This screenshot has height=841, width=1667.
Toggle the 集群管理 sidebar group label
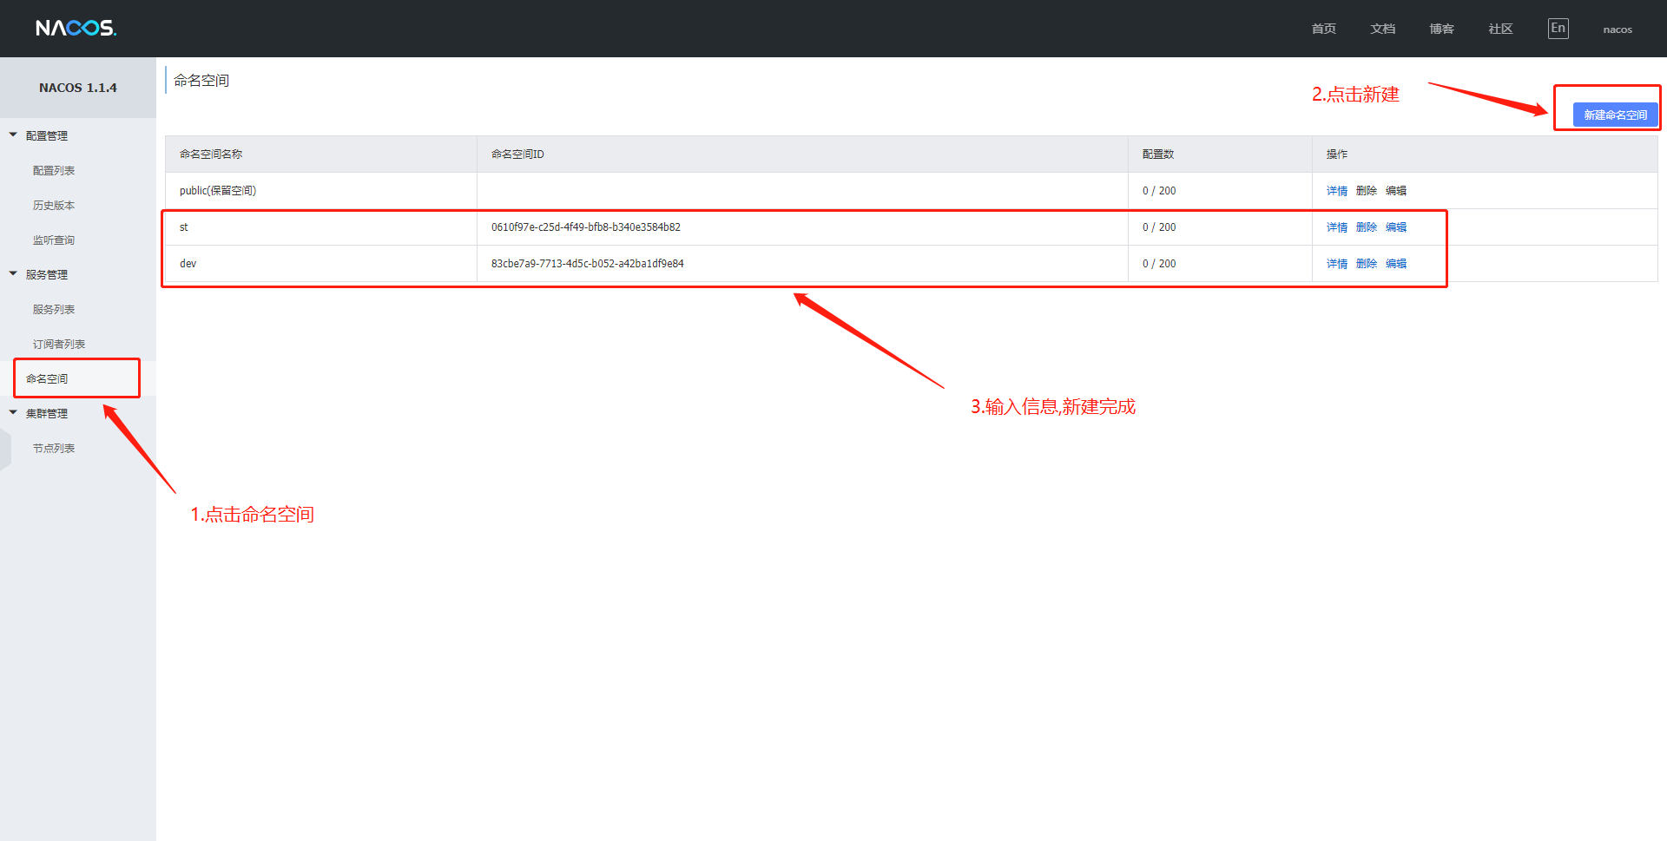click(47, 414)
